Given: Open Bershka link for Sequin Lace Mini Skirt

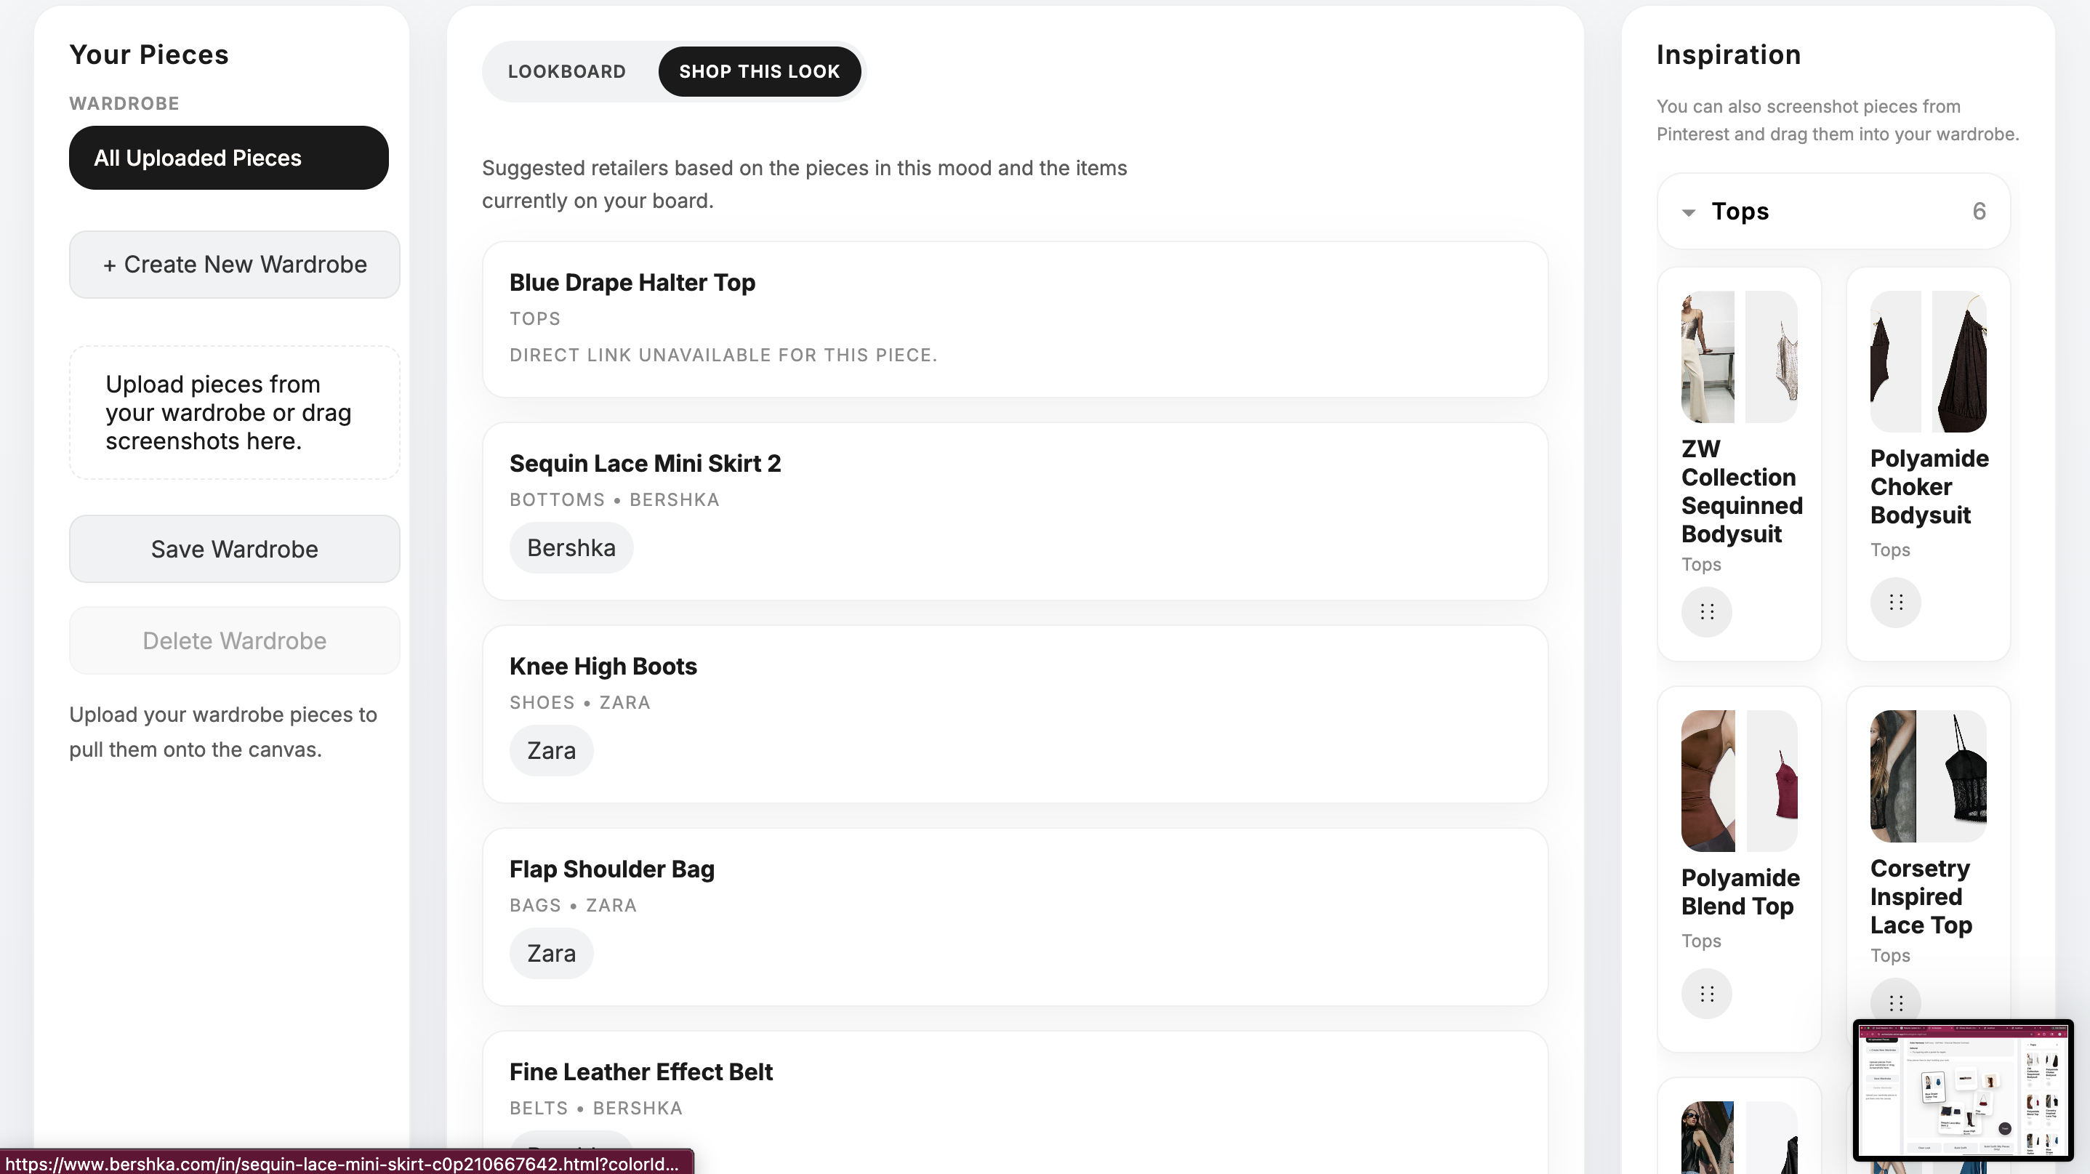Looking at the screenshot, I should [571, 547].
